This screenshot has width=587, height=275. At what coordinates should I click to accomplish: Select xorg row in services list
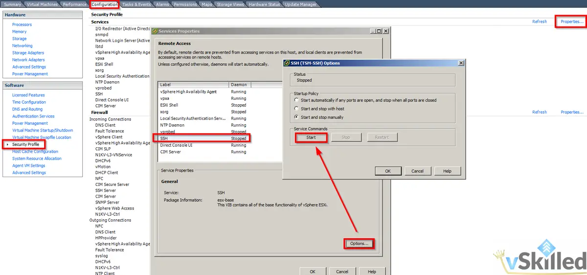(220, 112)
